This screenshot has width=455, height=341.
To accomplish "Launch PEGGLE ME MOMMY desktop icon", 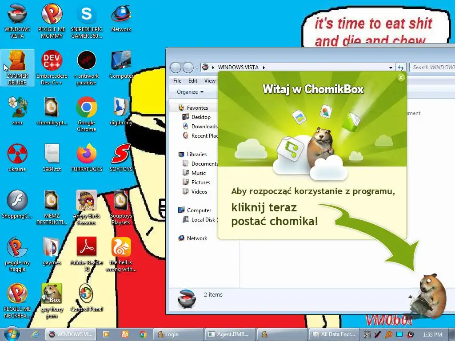I will (52, 20).
